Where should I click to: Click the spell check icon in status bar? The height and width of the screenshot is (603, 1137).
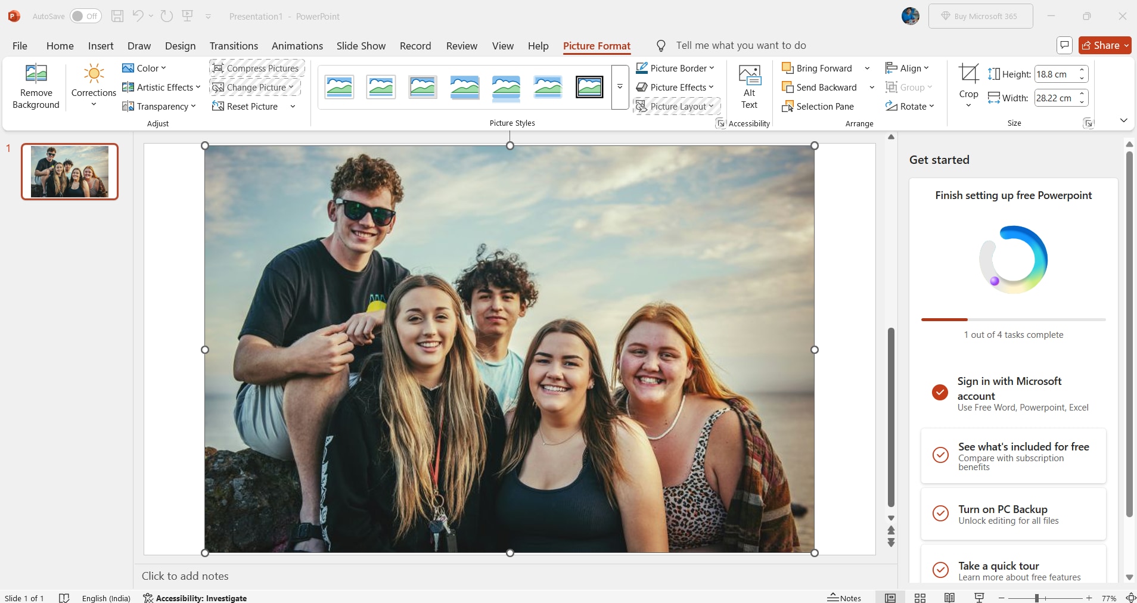tap(64, 598)
